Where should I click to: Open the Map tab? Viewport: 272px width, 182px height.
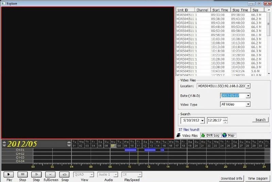(230, 135)
